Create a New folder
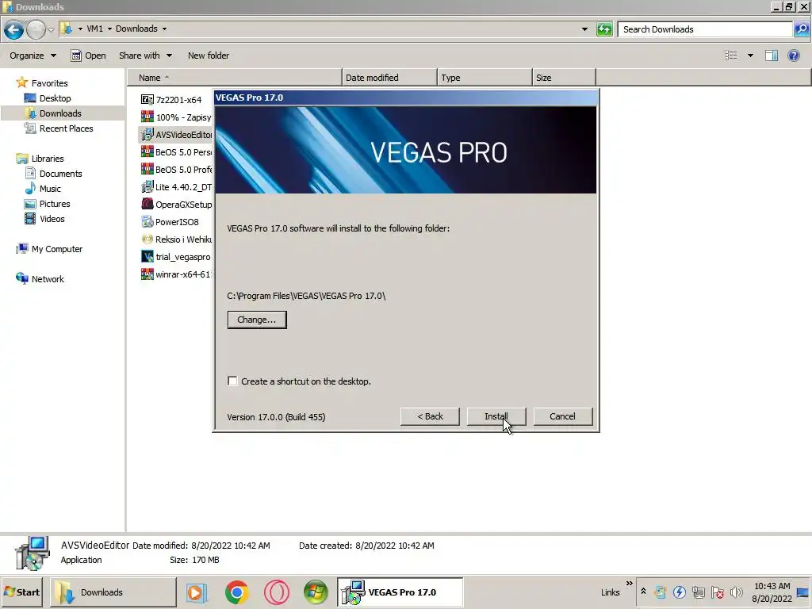This screenshot has width=812, height=609. (x=209, y=56)
